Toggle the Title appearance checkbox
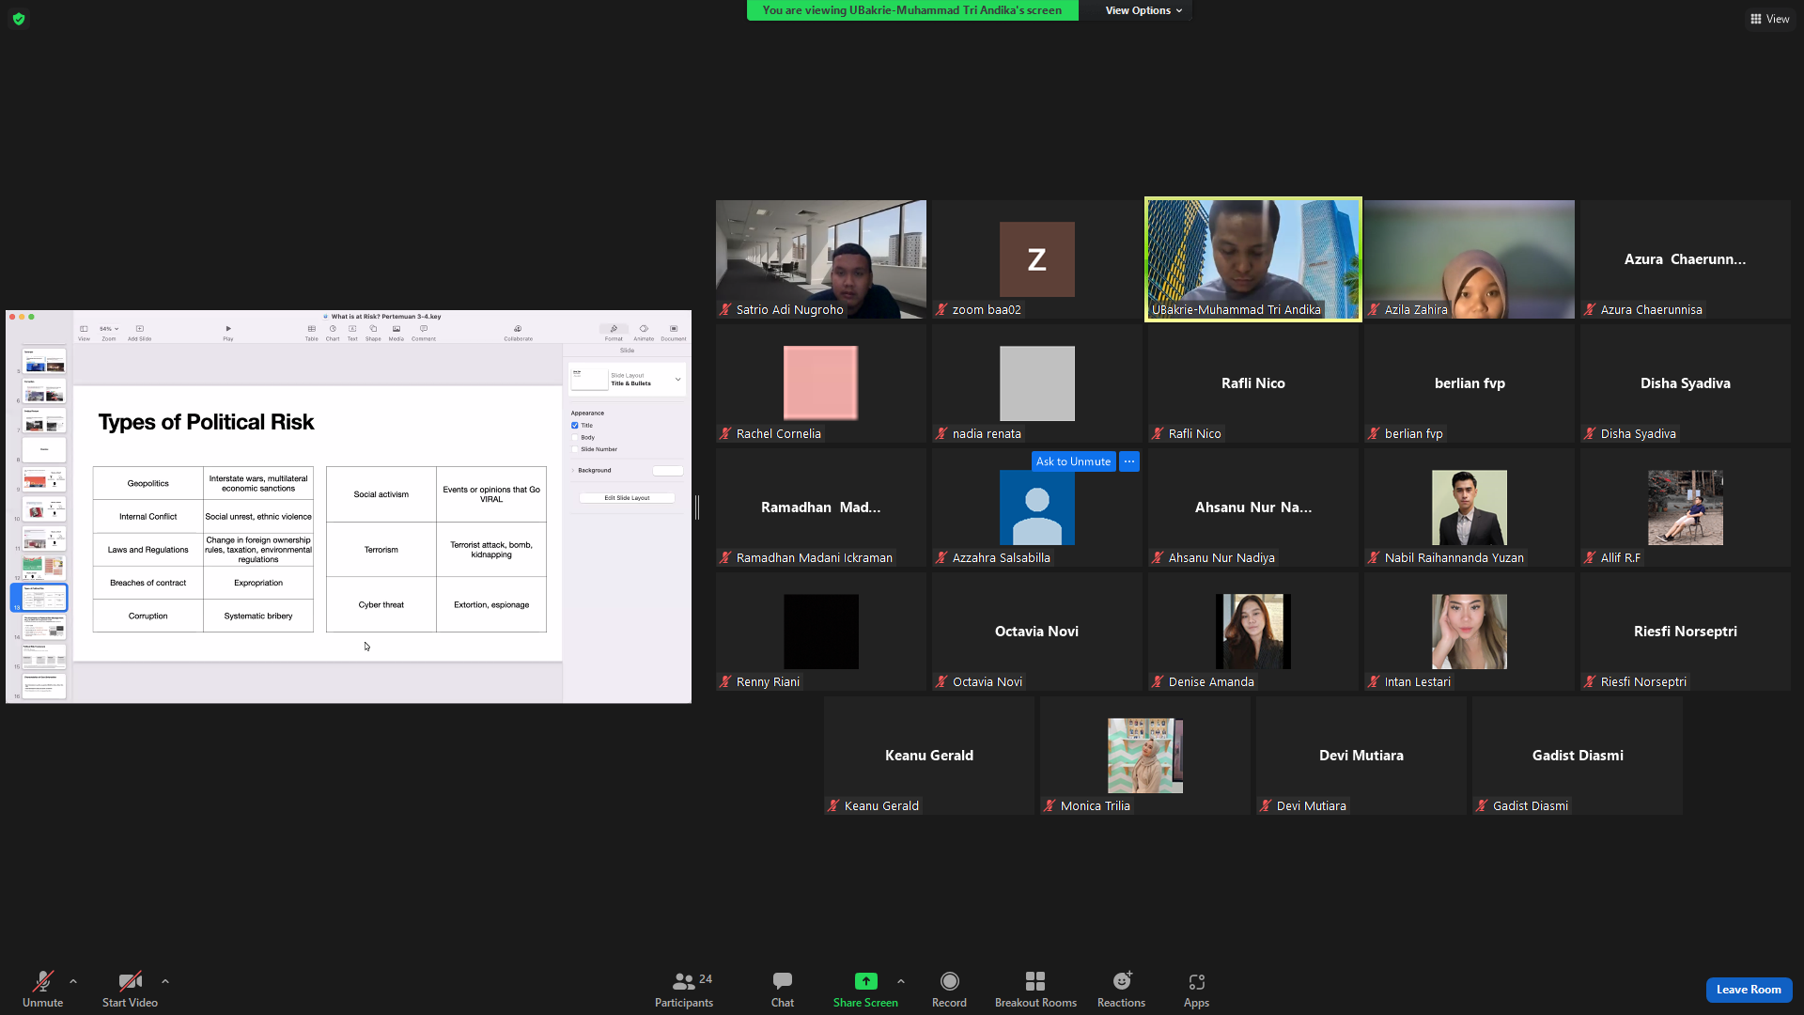The width and height of the screenshot is (1804, 1015). 575,426
